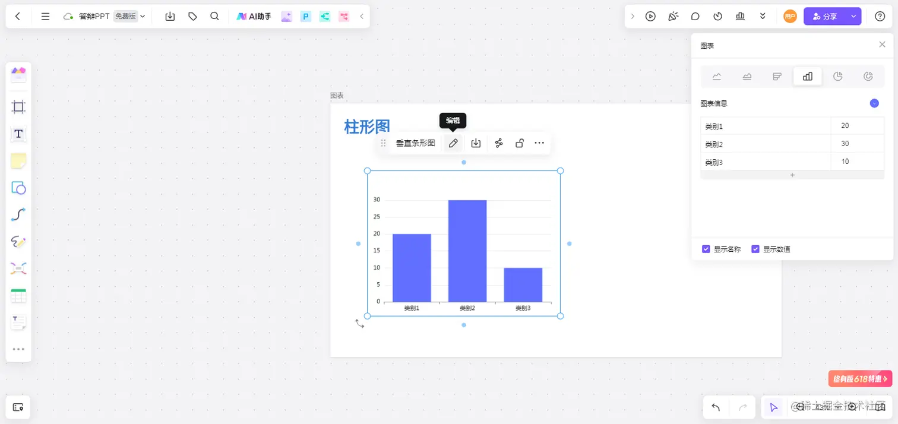Expand the 答辩PPT file name dropdown
This screenshot has height=424, width=898.
[143, 17]
